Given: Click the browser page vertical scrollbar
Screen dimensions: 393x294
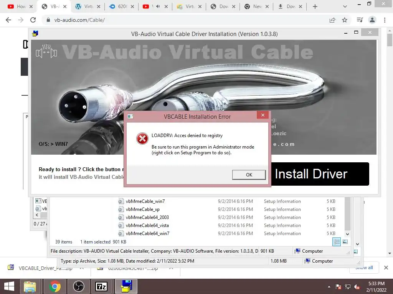Looking at the screenshot, I should [390, 40].
